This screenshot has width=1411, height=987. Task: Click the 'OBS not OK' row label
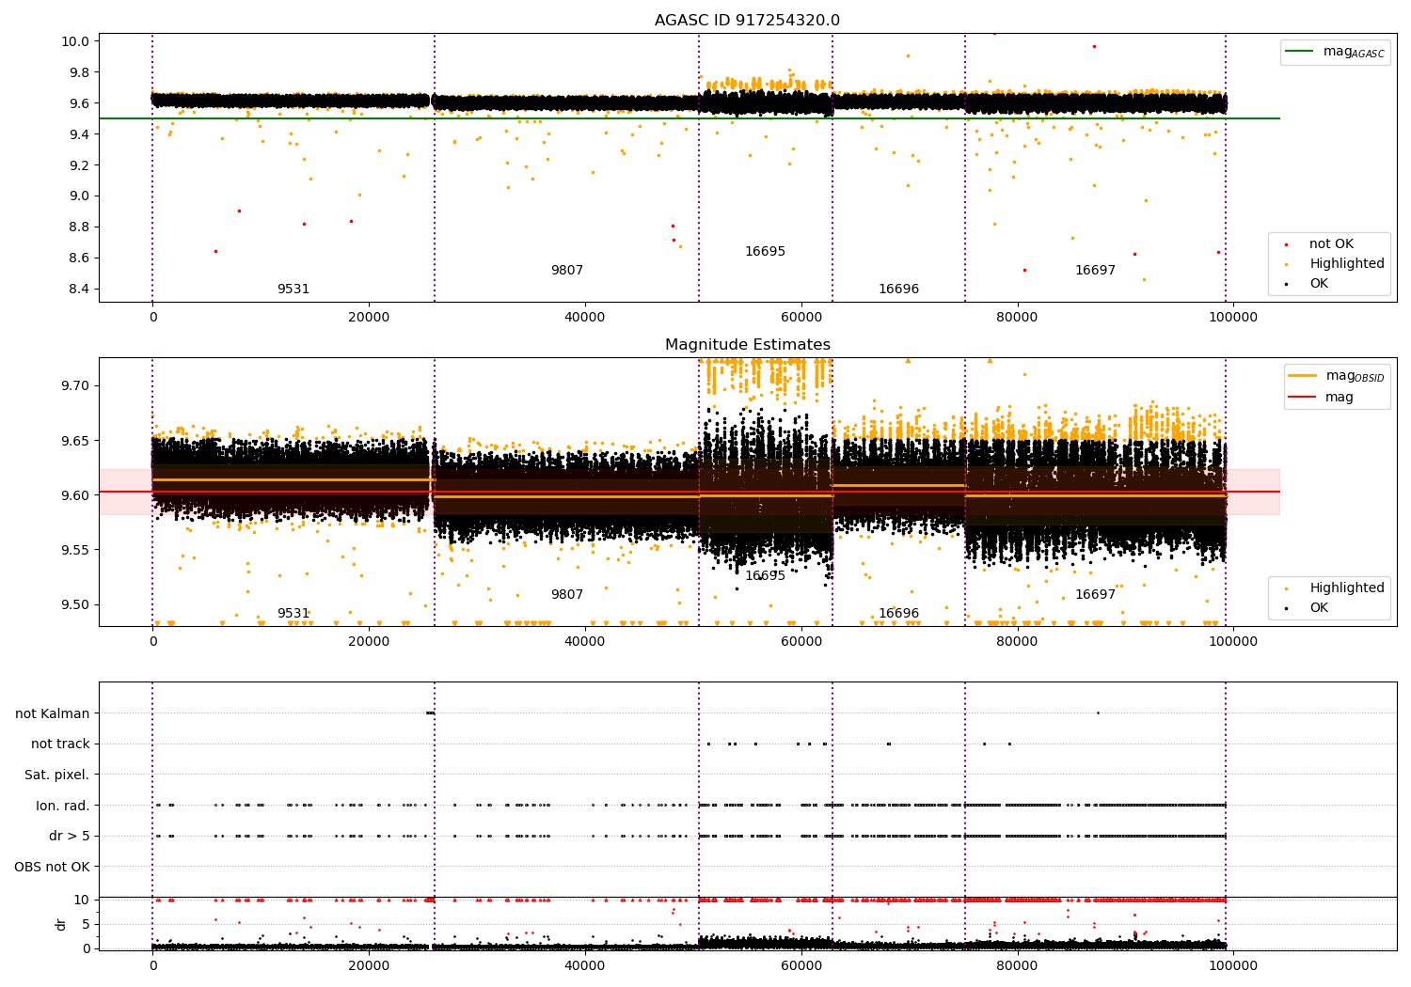[53, 867]
